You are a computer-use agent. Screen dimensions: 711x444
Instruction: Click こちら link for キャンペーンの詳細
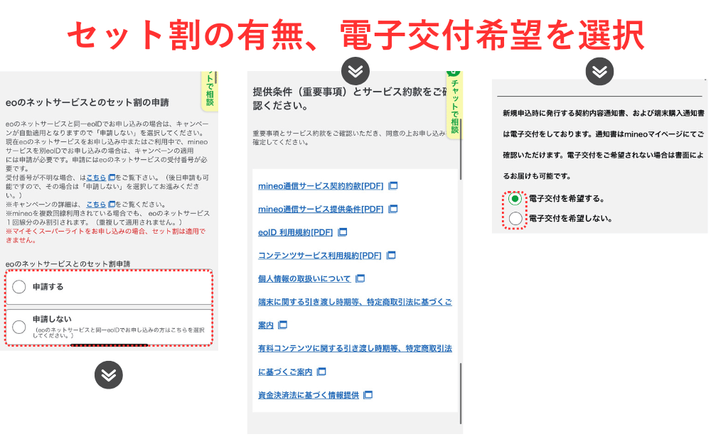click(96, 205)
